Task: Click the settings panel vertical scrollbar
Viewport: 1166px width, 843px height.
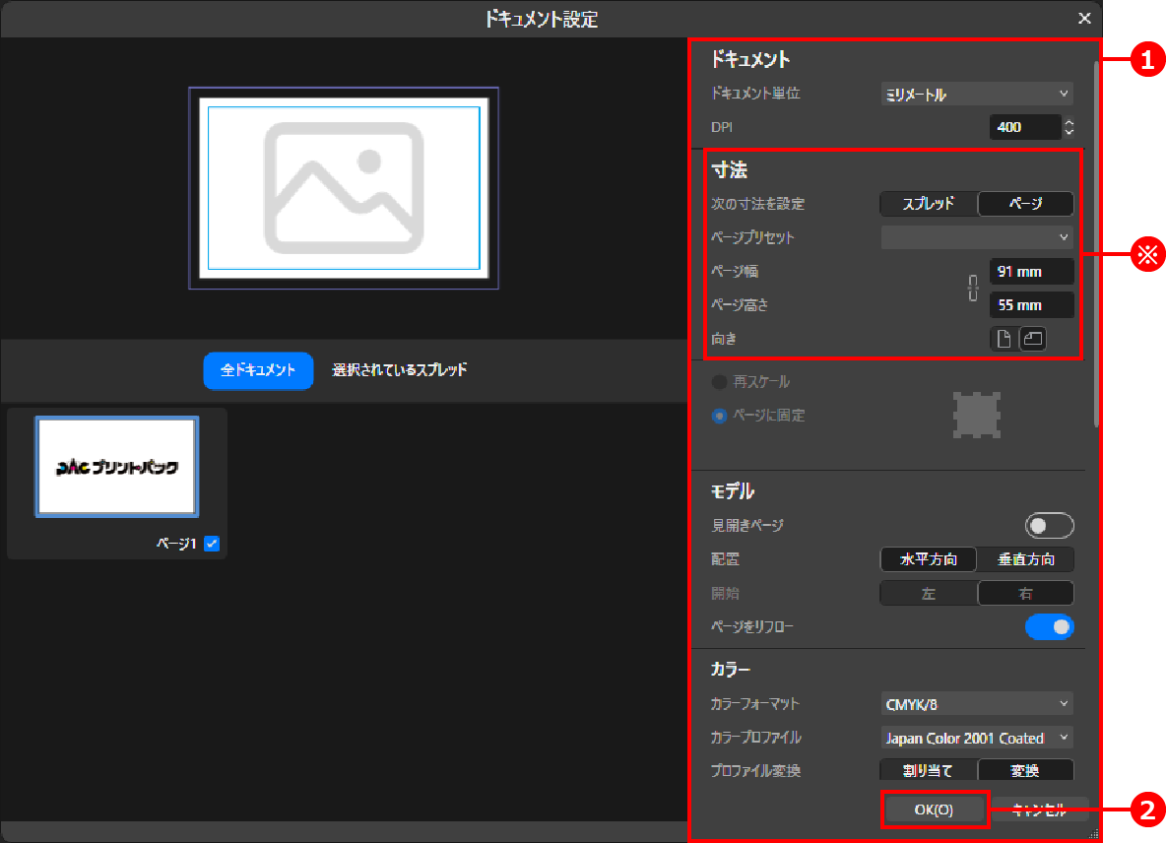Action: [x=1096, y=246]
